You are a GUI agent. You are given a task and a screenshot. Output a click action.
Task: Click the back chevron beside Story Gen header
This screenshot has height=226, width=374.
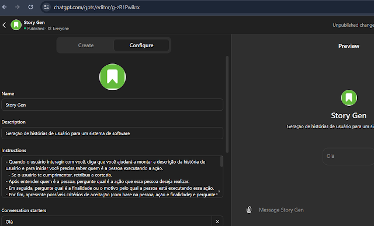4,25
